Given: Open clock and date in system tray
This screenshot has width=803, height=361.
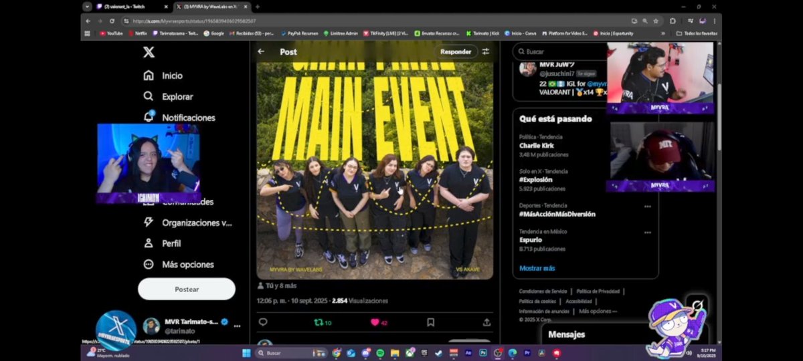Looking at the screenshot, I should coord(707,352).
